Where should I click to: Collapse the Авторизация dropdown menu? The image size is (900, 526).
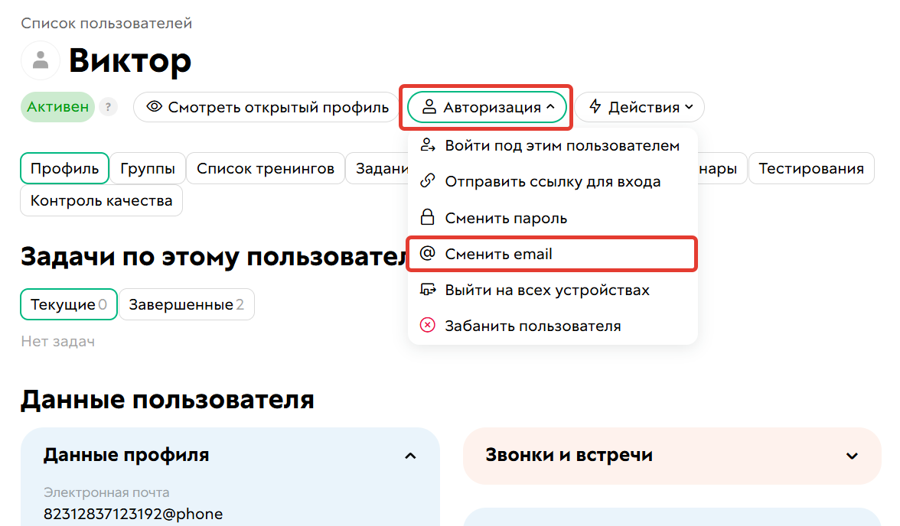[x=487, y=107]
